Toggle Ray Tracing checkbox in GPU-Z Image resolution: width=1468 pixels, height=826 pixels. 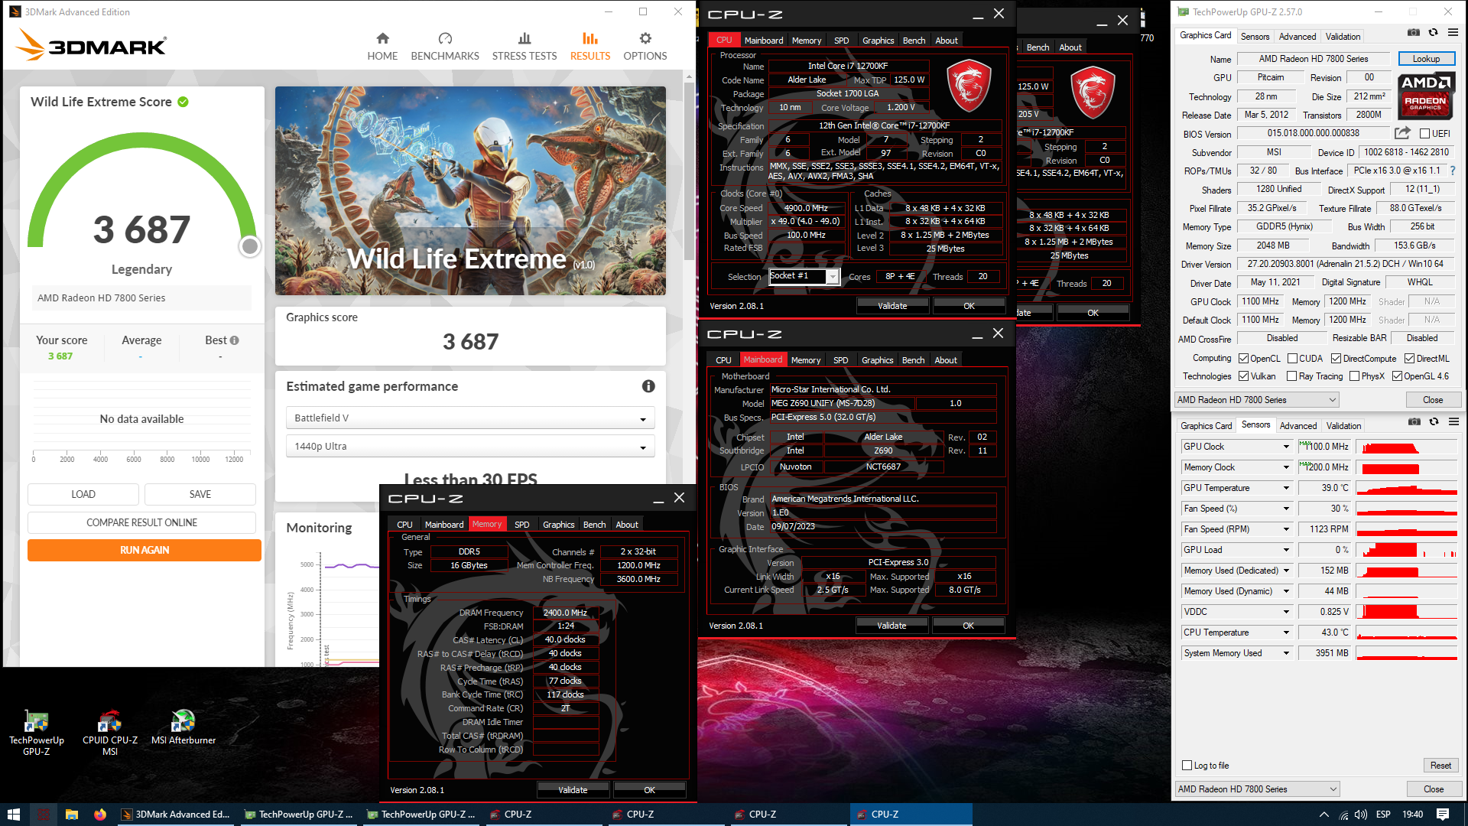pos(1291,376)
